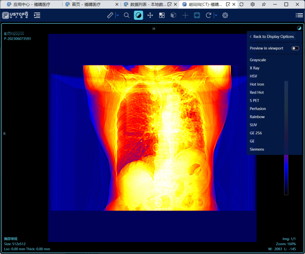Image resolution: width=305 pixels, height=254 pixels.
Task: Open the gear settings in toolbar
Action: (225, 15)
